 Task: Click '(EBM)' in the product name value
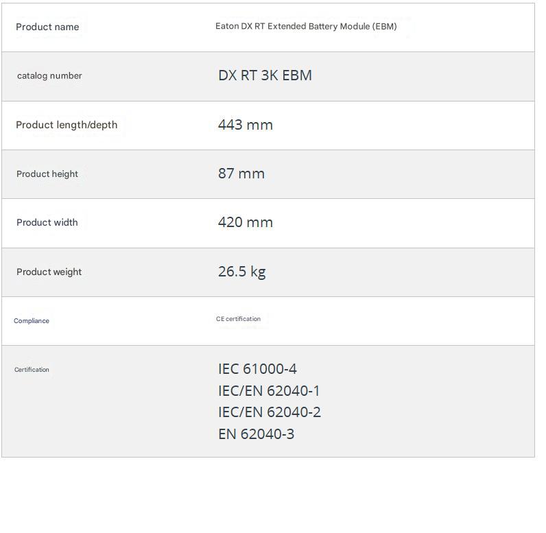(384, 26)
